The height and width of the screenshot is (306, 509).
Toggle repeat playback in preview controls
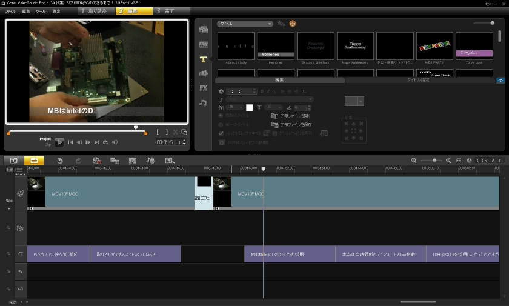[x=106, y=142]
